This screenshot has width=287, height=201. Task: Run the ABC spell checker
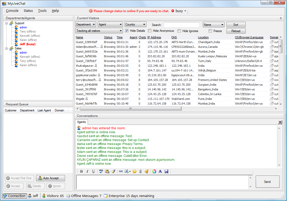pos(101,171)
